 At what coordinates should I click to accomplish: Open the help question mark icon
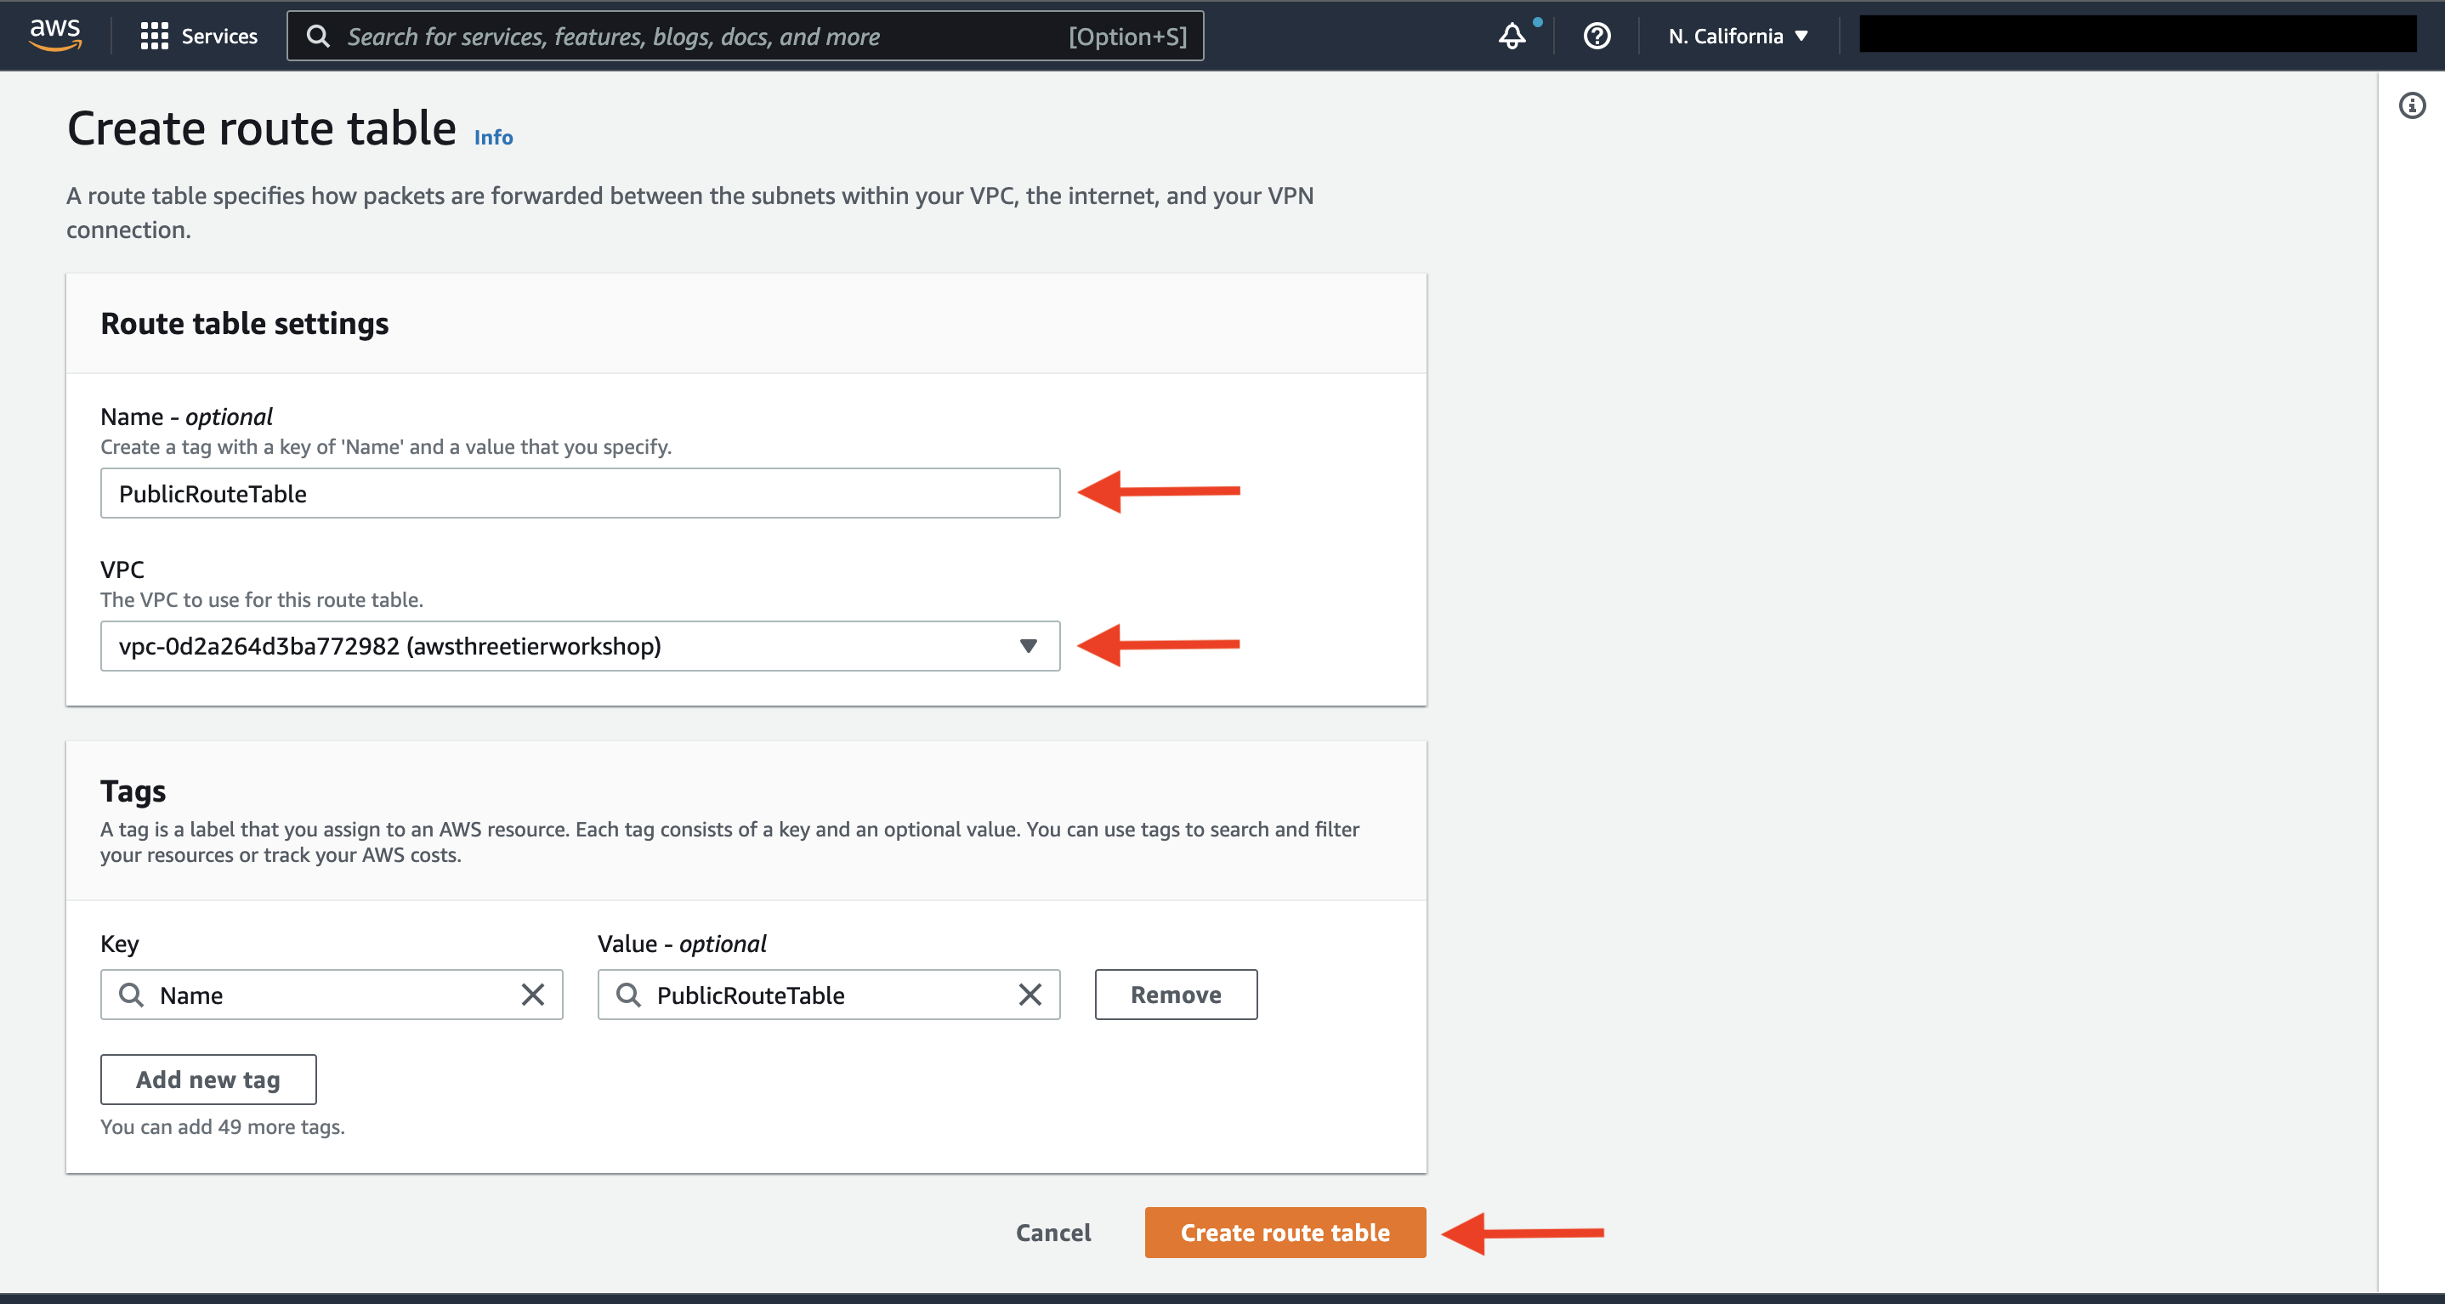tap(1597, 36)
